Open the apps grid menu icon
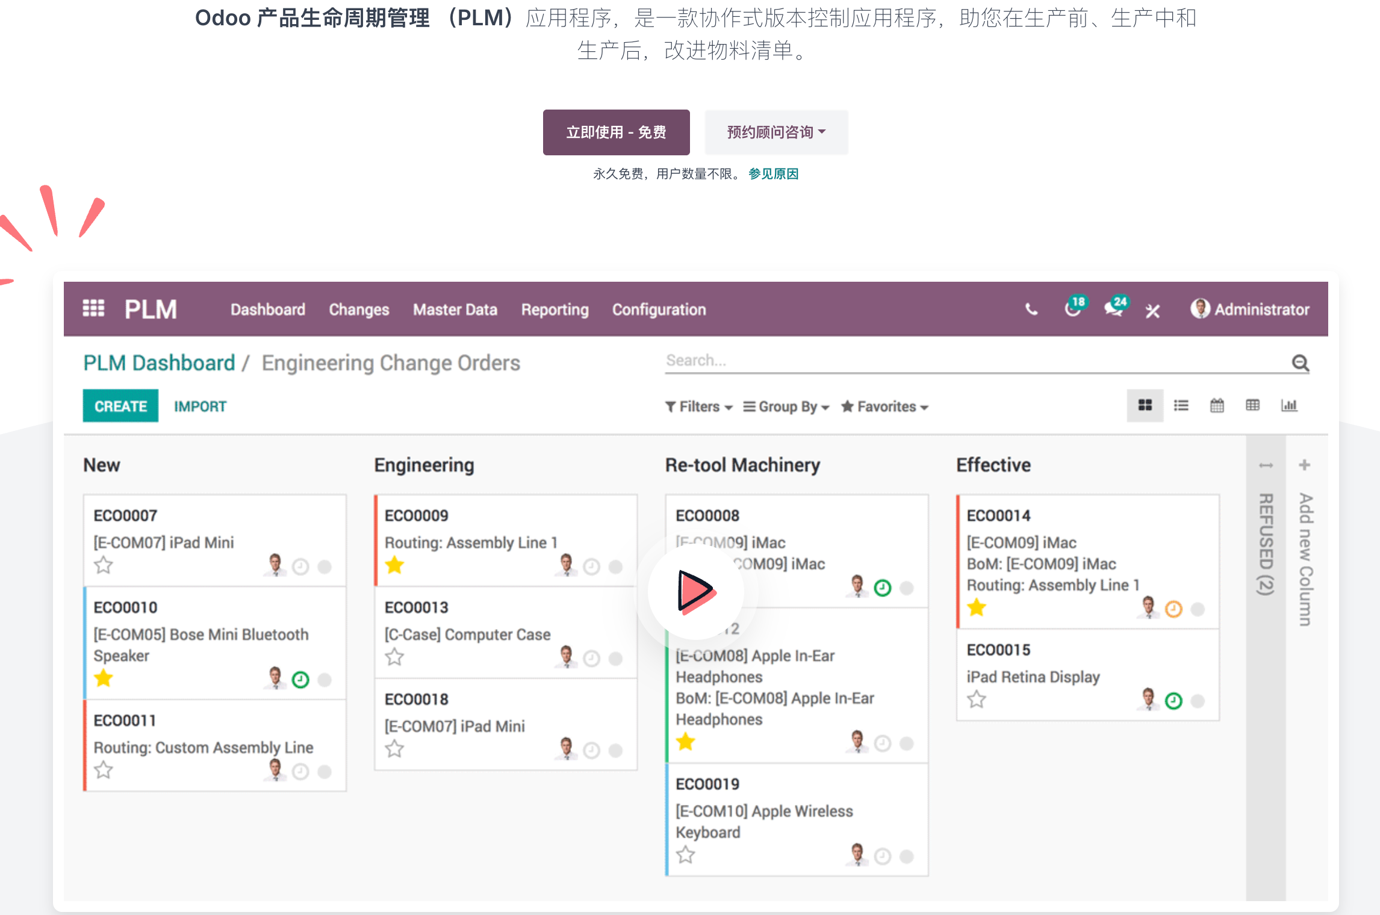This screenshot has height=915, width=1380. pyautogui.click(x=93, y=308)
